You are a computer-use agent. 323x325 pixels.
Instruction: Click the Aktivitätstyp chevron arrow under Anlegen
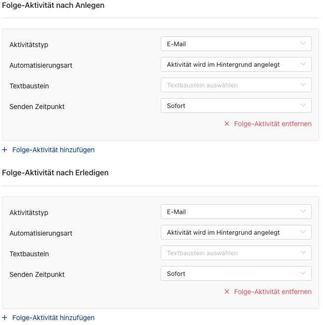303,44
